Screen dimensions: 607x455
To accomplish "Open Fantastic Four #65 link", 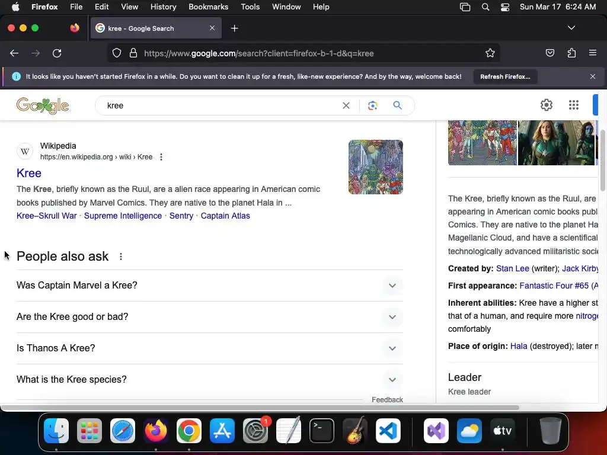I will 559,286.
